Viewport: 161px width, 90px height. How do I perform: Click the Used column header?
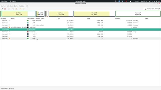tap(88, 18)
